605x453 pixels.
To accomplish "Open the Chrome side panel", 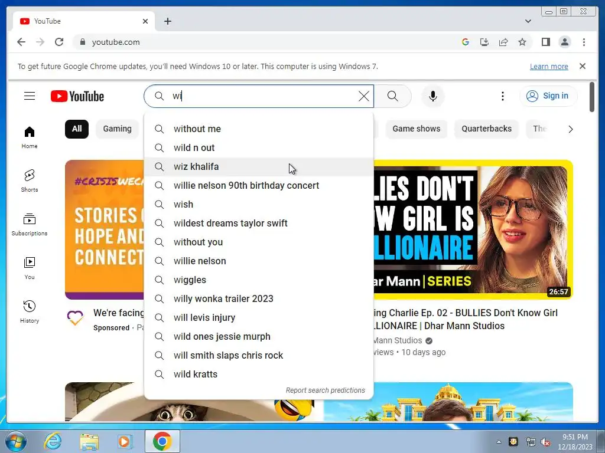I will (x=545, y=42).
